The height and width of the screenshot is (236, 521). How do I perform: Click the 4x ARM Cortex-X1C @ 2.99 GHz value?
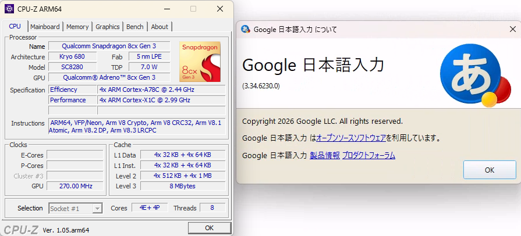[x=161, y=100]
